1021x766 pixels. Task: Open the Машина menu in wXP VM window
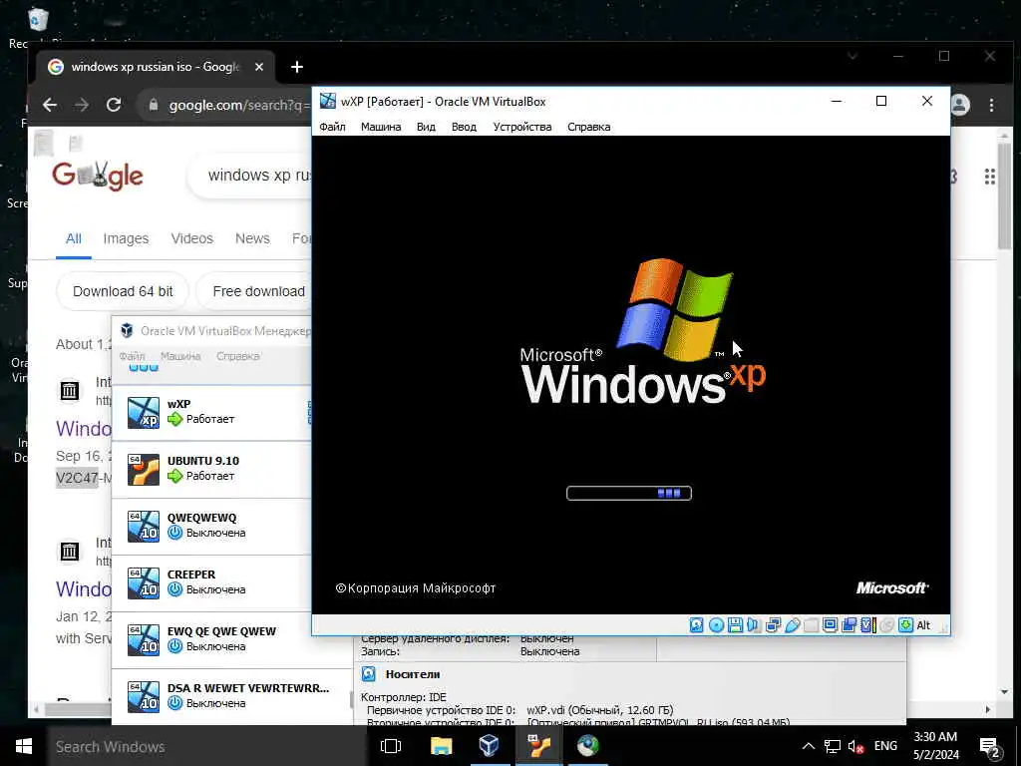pos(381,127)
